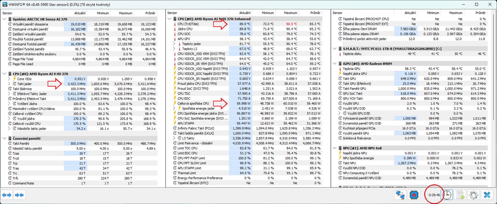
Task: Select the Rychlost připojení PCIe row
Action: (x=410, y=128)
